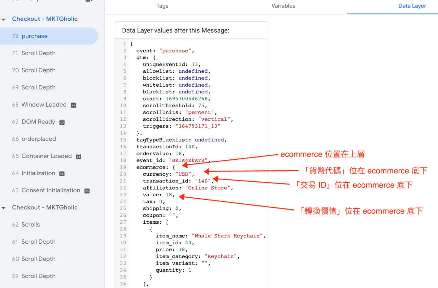438x288 pixels.
Task: Click the code icon beside DOM Ready 67
Action: pos(62,122)
